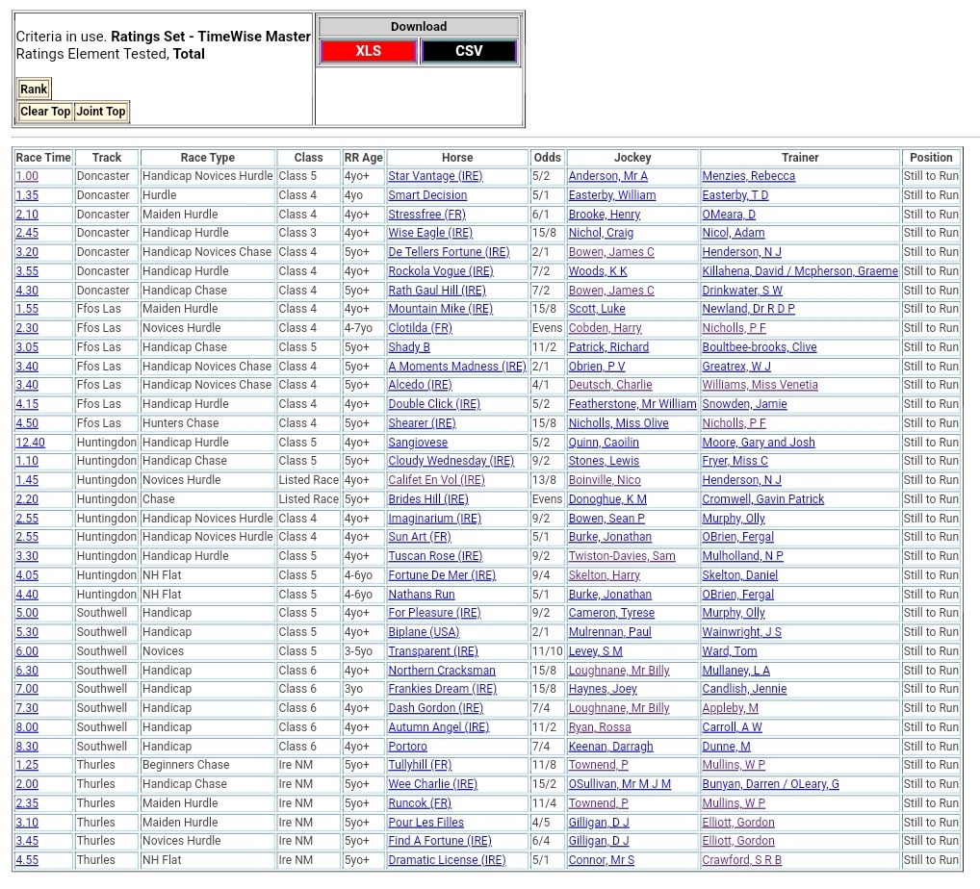Image resolution: width=980 pixels, height=889 pixels.
Task: Open the 8.30 Southwell race link
Action: click(x=27, y=747)
